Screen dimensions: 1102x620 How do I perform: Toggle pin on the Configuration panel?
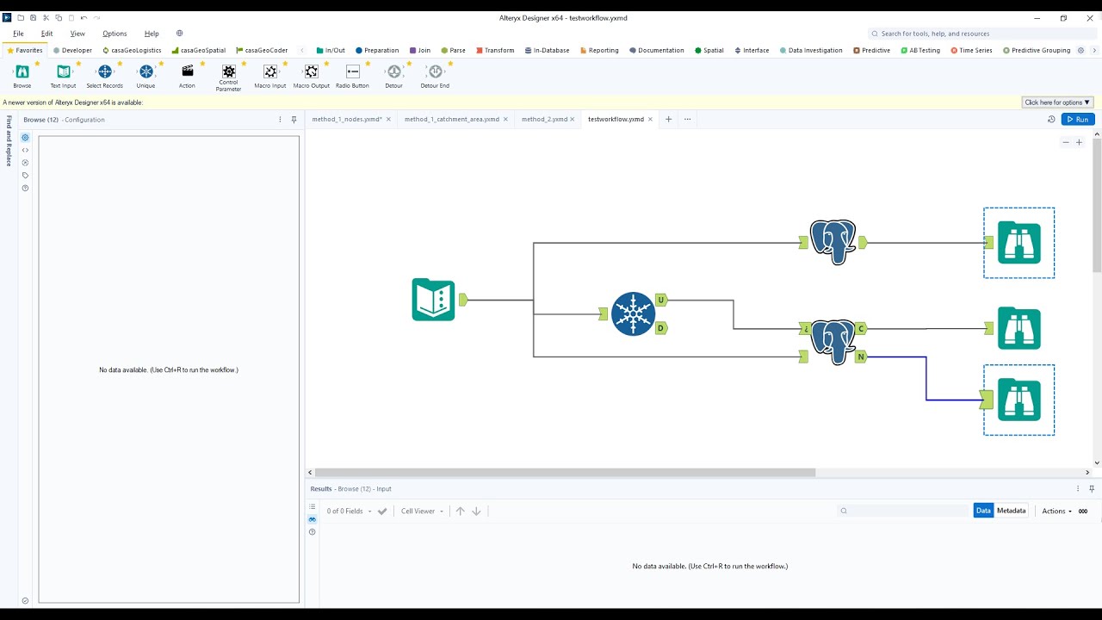coord(294,120)
